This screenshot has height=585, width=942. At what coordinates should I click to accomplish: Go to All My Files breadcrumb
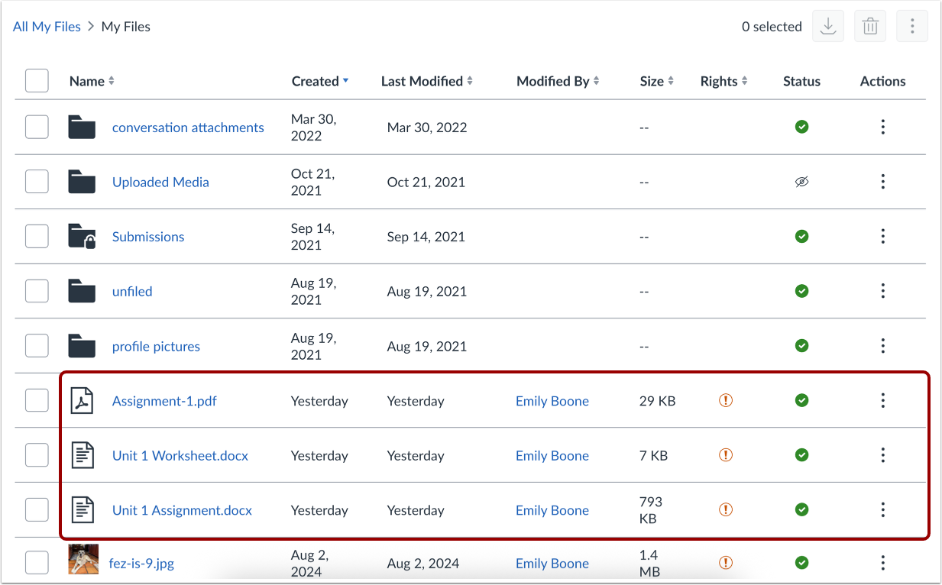coord(47,27)
